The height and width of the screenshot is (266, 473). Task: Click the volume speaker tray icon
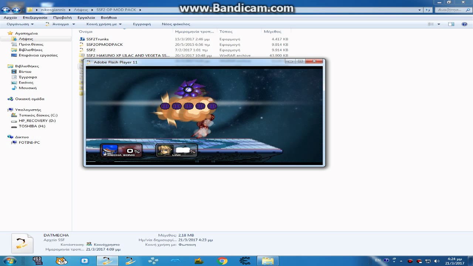[x=436, y=261]
